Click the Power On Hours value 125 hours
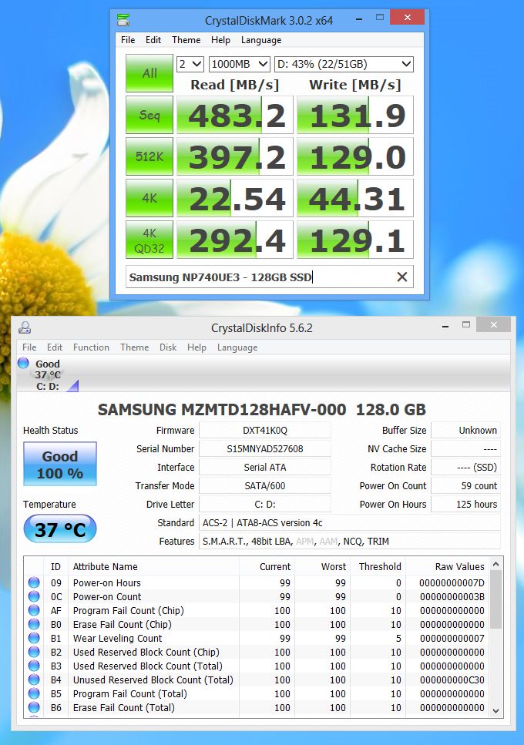 (x=465, y=504)
